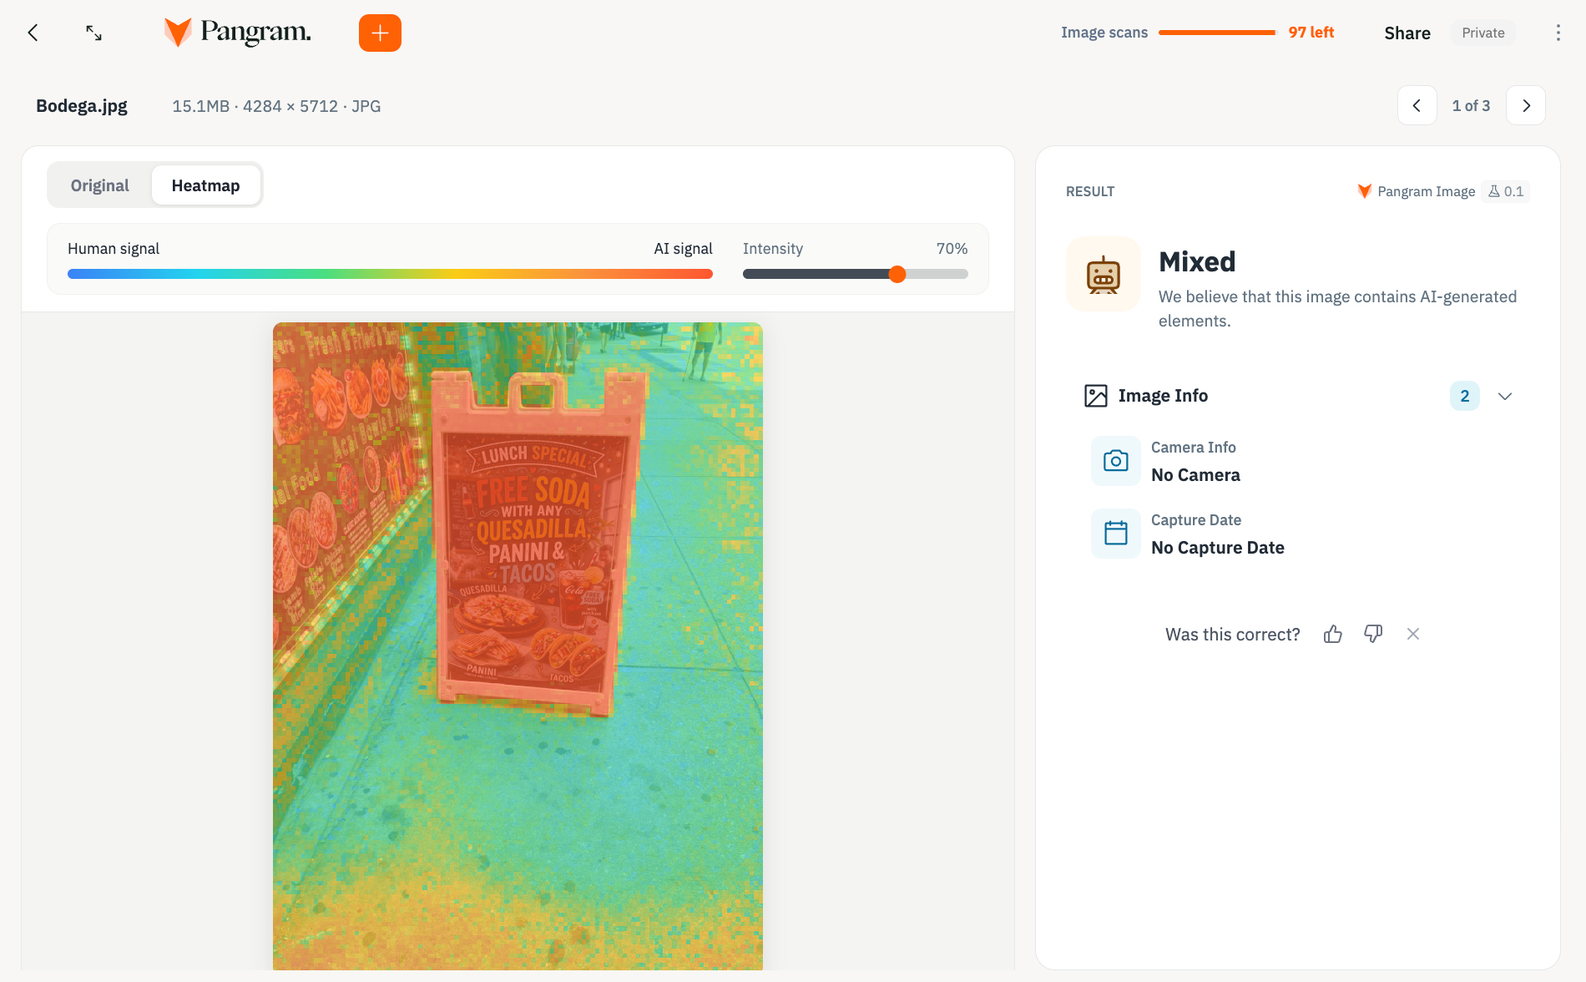Click the Camera Info camera icon

[x=1116, y=461]
